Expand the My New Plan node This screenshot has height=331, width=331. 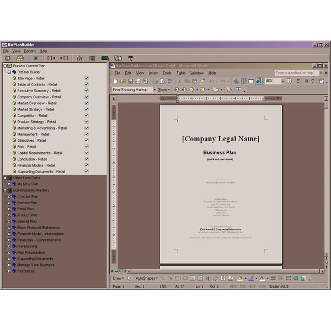9,184
